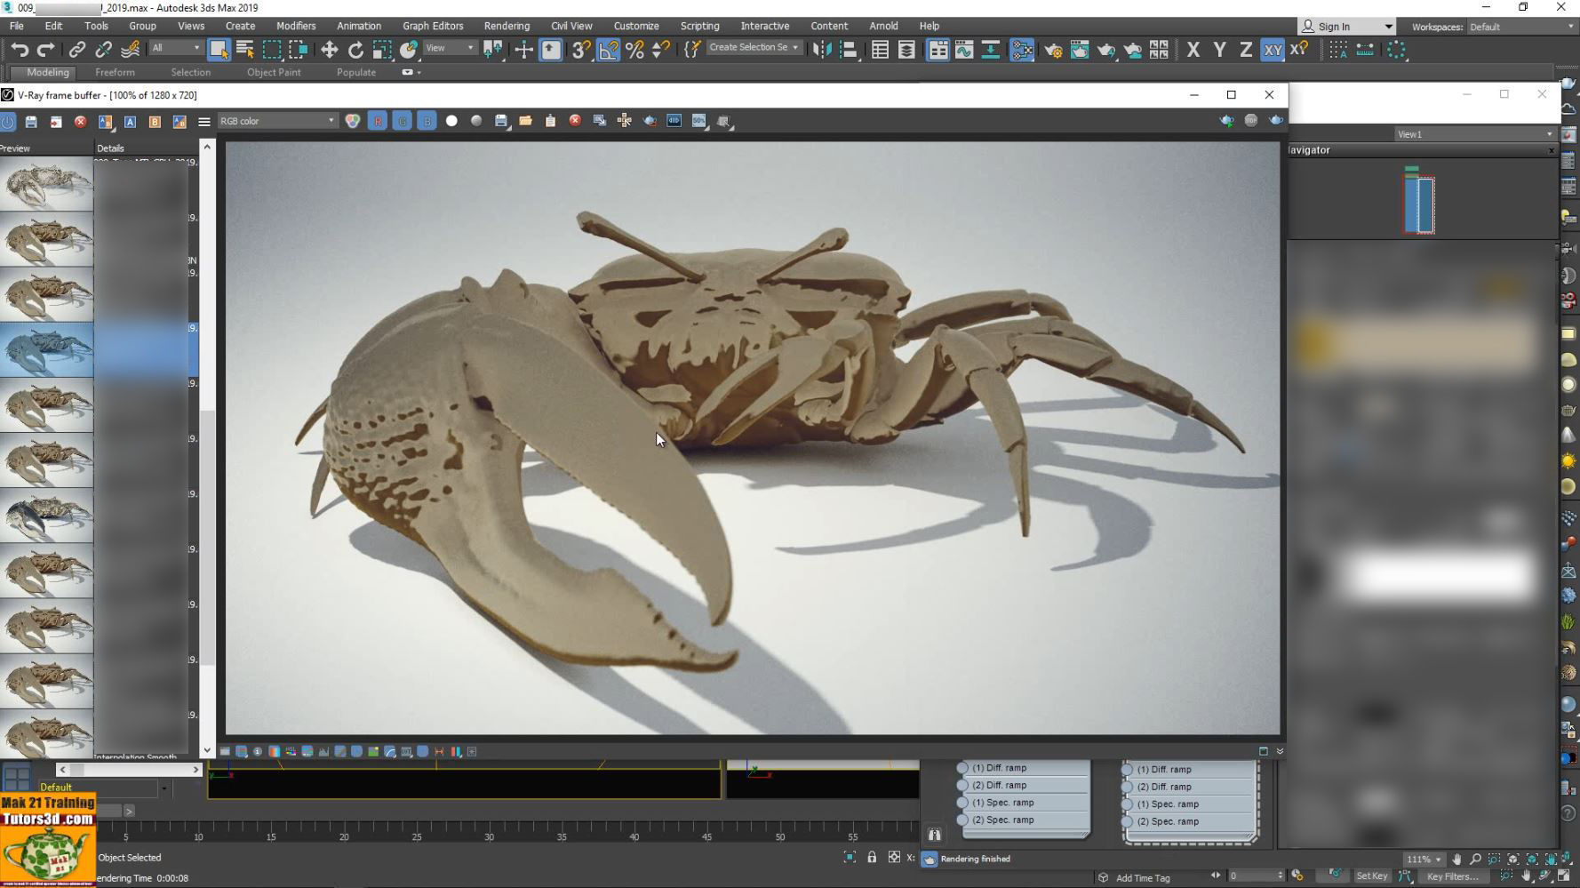Open Rendered Frame Window icon
Screen dimensions: 1580x888
click(x=1080, y=50)
